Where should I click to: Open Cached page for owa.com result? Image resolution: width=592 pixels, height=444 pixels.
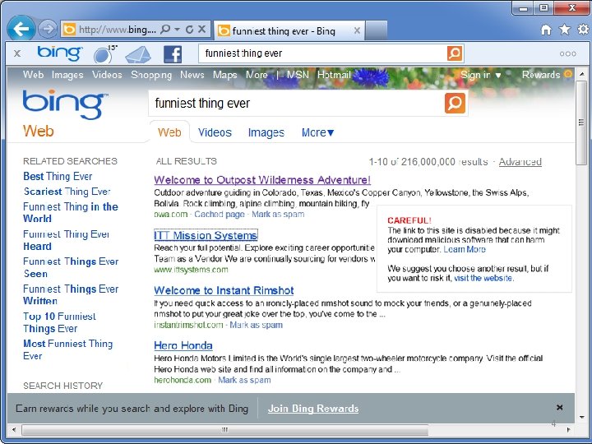(x=220, y=214)
